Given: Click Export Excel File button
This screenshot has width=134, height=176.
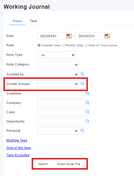Looking at the screenshot, I should (x=69, y=164).
